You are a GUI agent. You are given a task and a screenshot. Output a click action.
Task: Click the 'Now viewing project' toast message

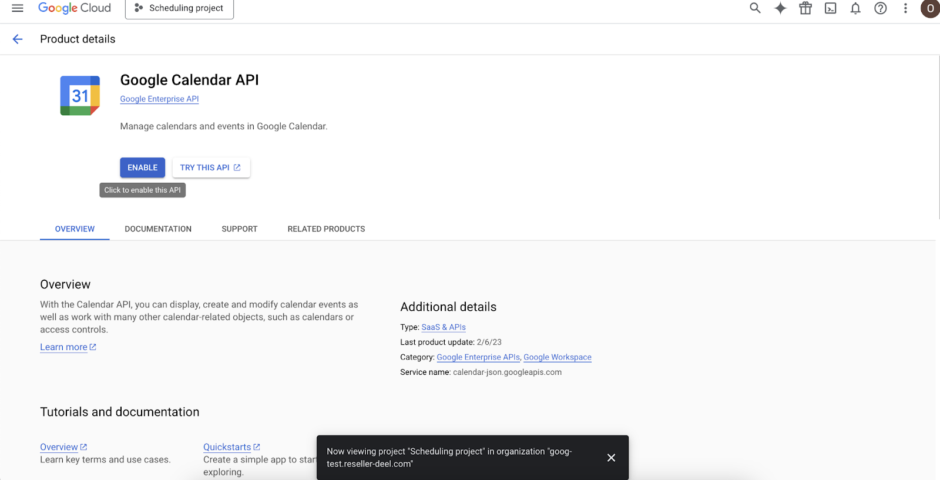pyautogui.click(x=449, y=458)
